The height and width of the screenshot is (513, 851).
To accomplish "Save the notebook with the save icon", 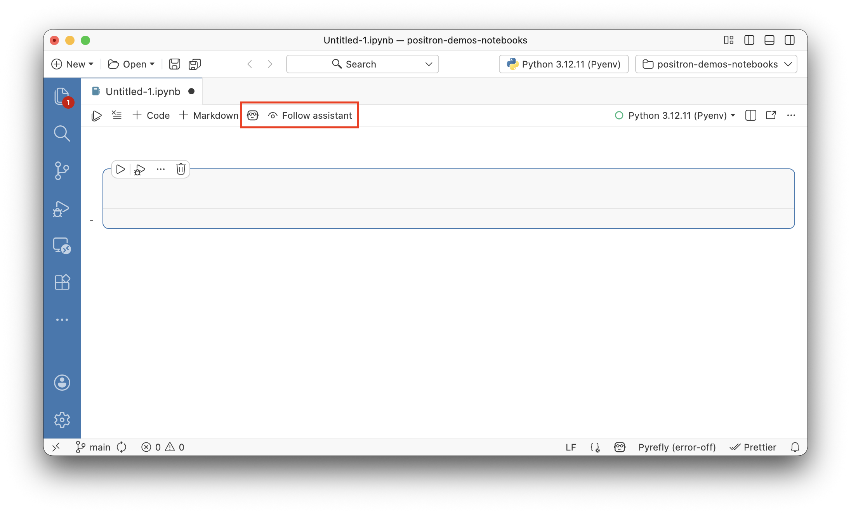I will [x=174, y=64].
